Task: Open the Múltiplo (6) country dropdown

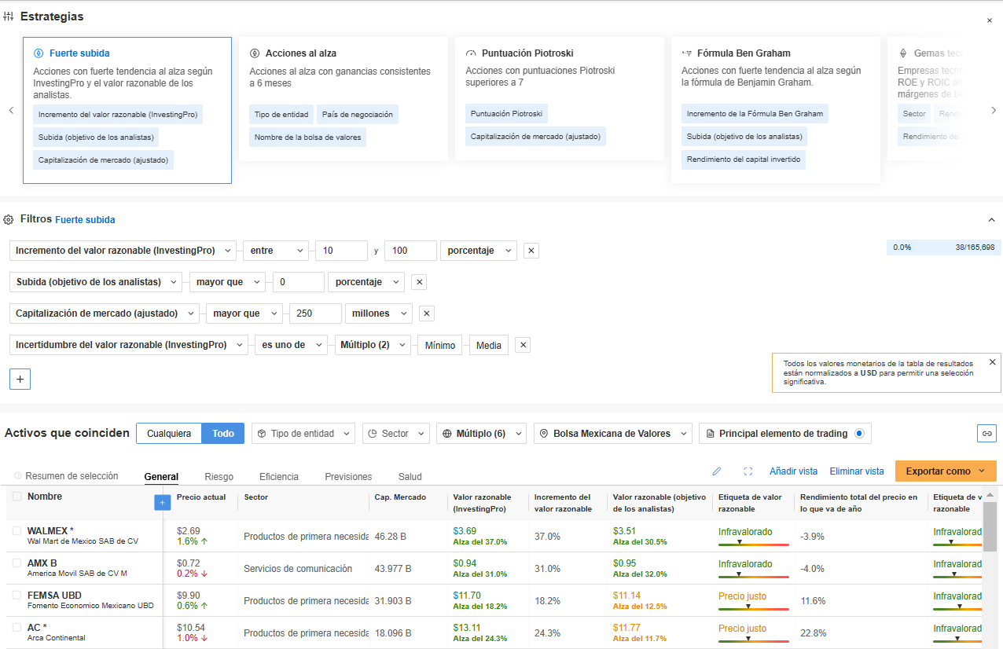Action: pyautogui.click(x=481, y=434)
